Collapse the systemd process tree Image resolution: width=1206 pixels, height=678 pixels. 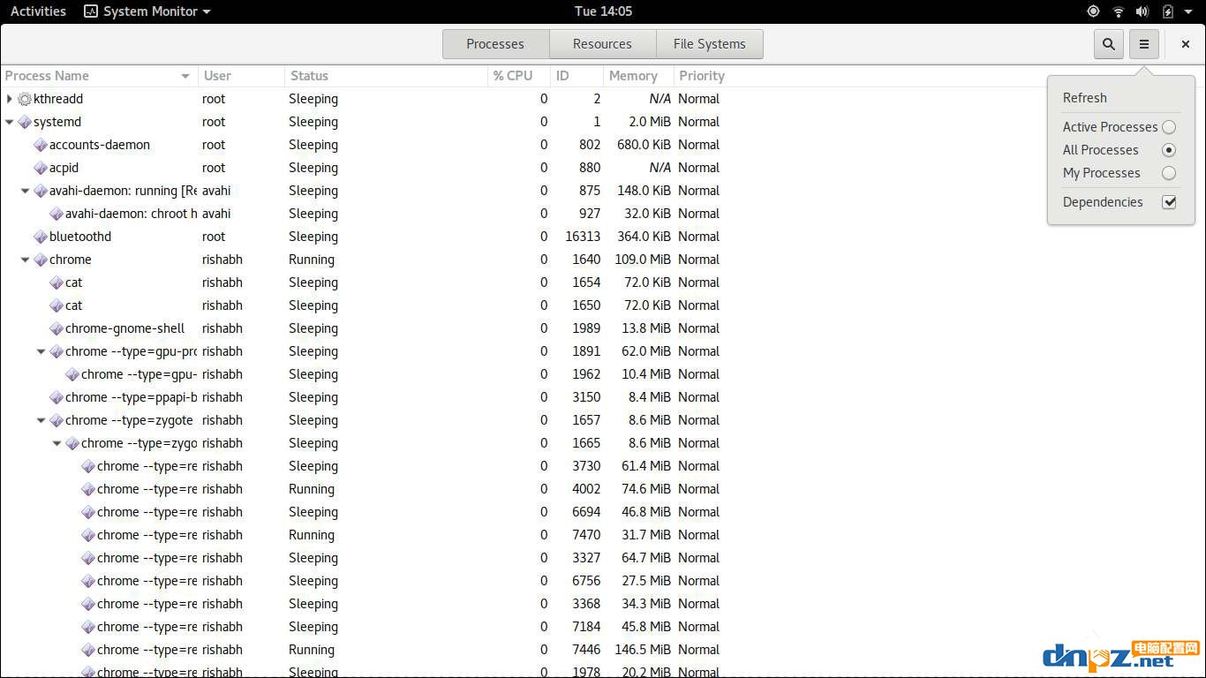[10, 122]
